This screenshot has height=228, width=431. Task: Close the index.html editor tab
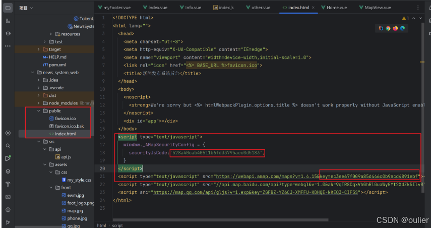(x=313, y=8)
